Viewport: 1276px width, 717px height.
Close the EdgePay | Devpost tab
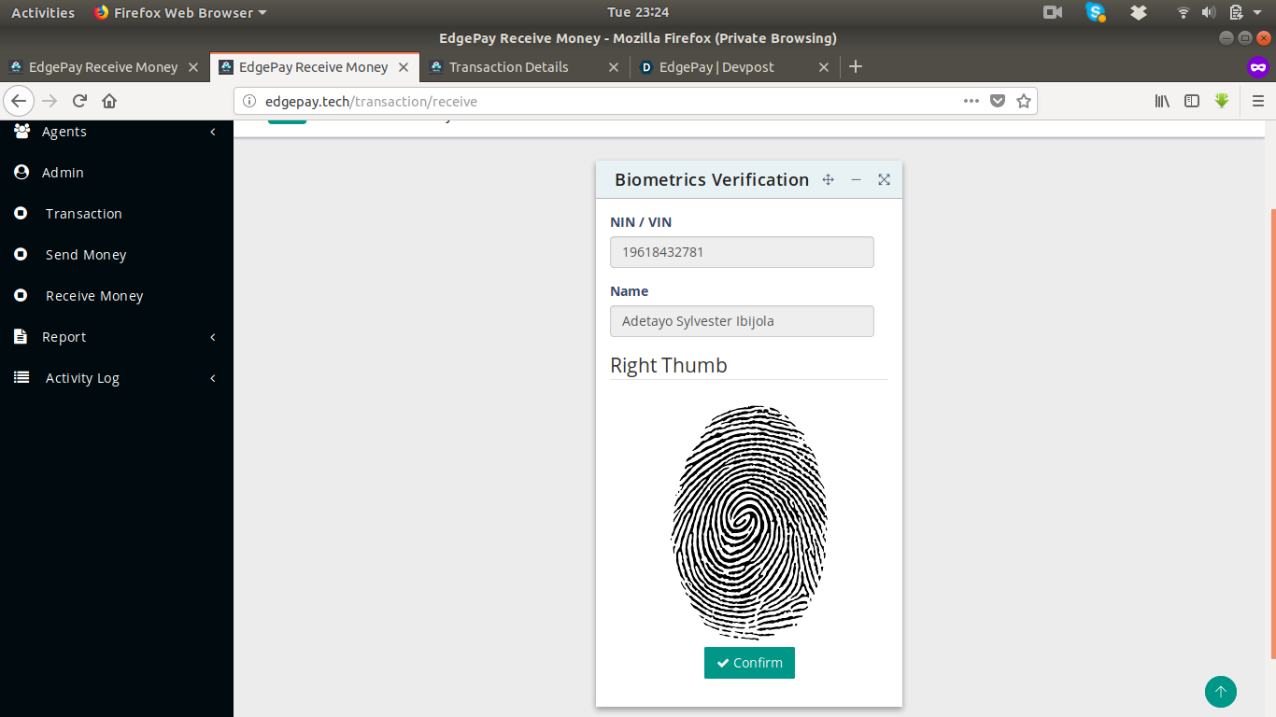pos(824,67)
